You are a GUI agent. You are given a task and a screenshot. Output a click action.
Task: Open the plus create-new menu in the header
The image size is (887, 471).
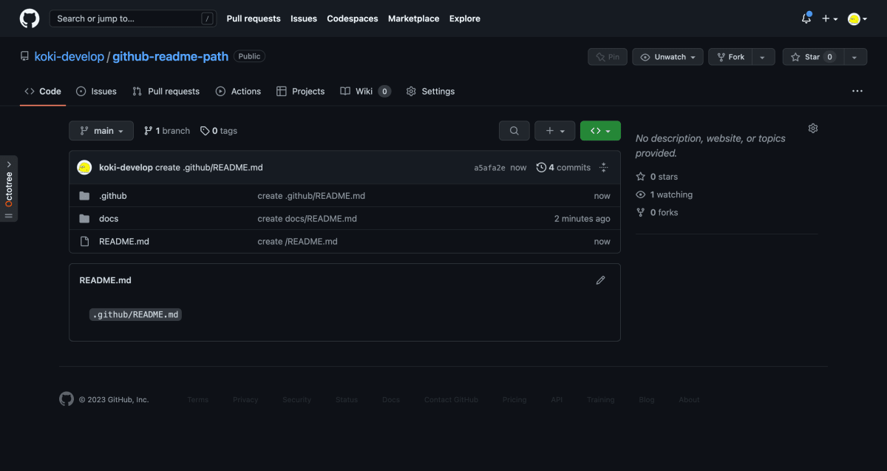click(829, 18)
